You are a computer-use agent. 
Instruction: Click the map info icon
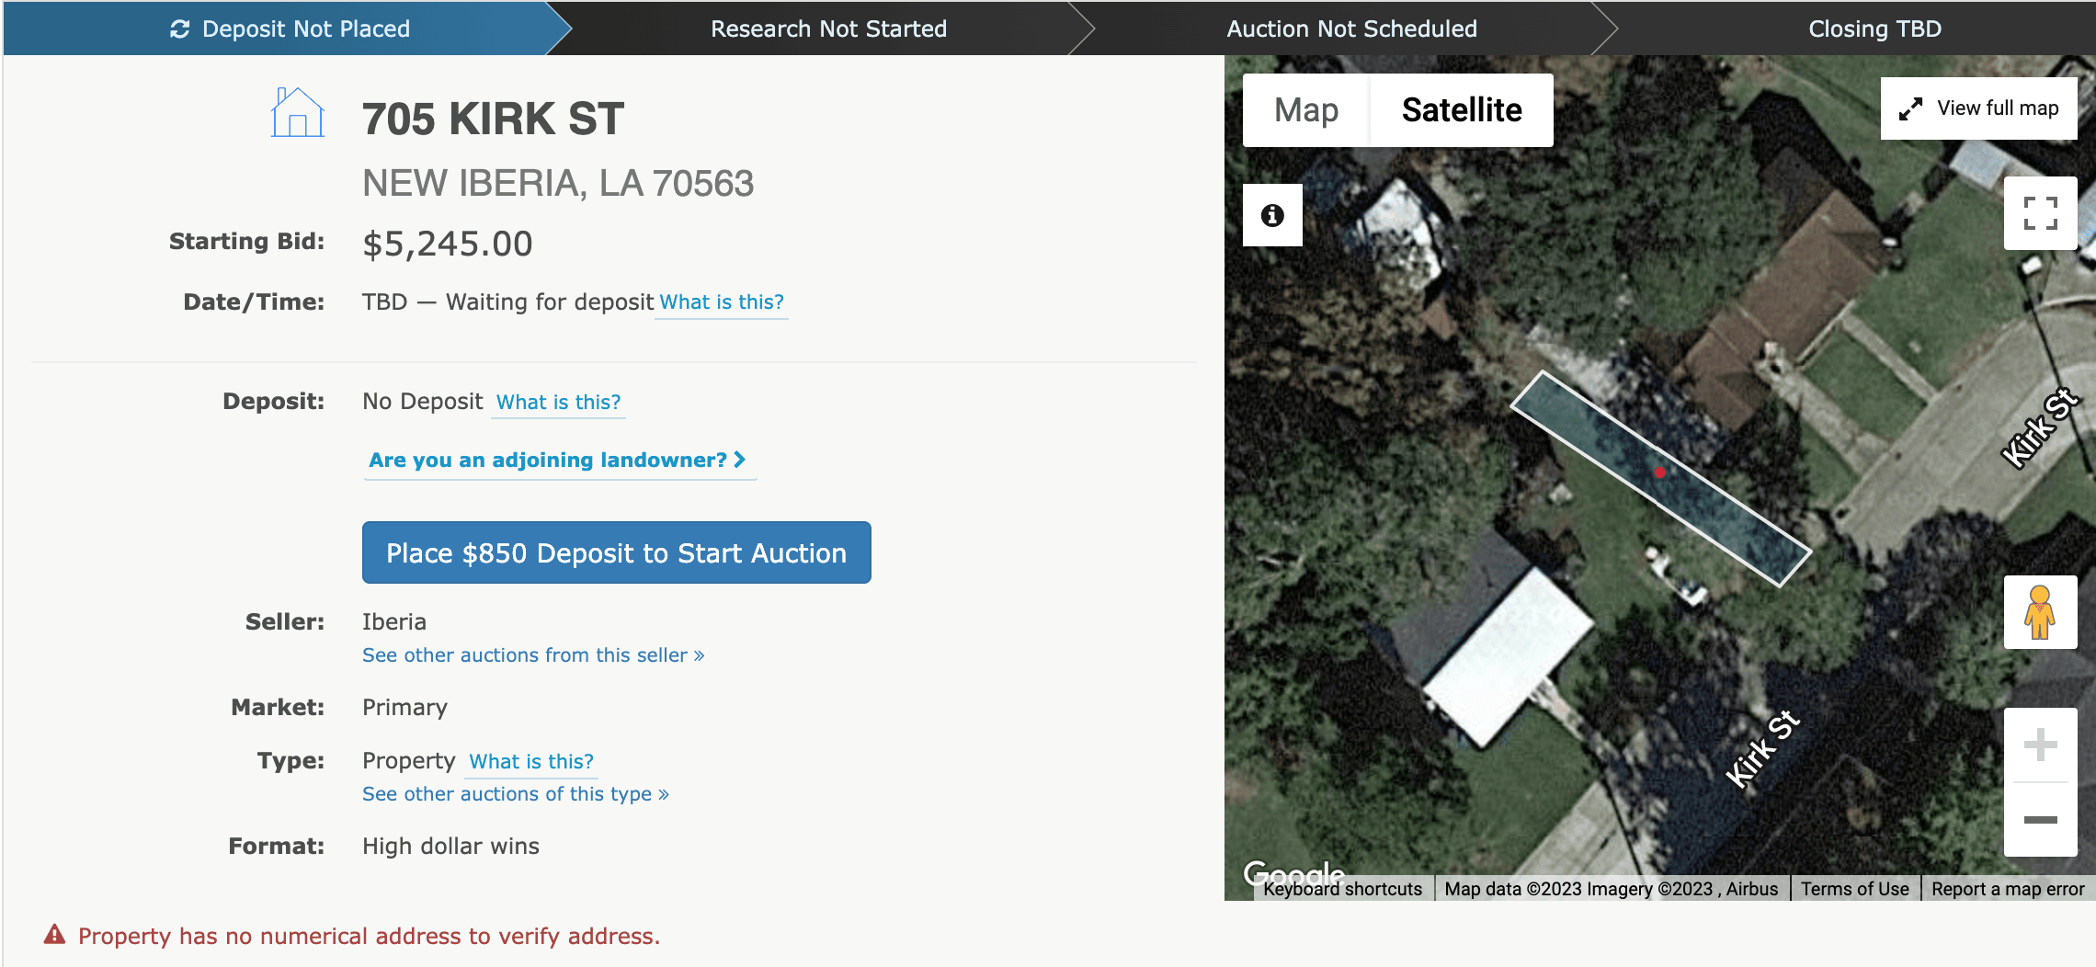click(x=1272, y=215)
